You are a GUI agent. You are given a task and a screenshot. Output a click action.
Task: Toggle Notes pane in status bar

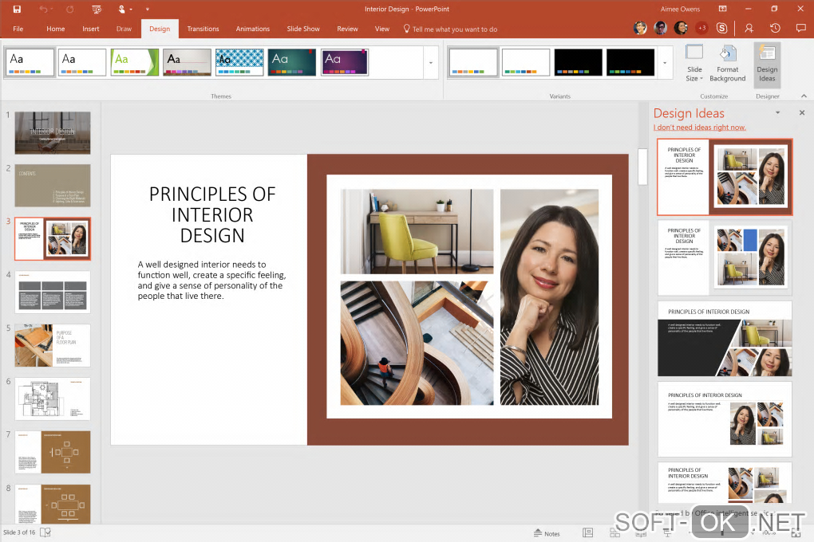(x=547, y=533)
